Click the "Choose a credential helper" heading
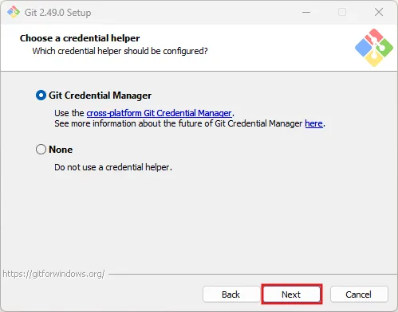This screenshot has height=312, width=398. click(80, 38)
